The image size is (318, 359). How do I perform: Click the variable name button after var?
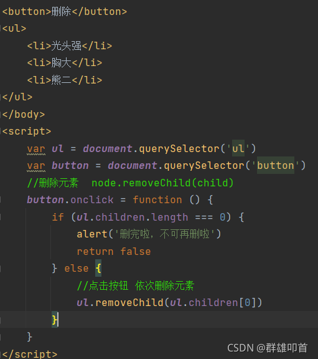[70, 165]
